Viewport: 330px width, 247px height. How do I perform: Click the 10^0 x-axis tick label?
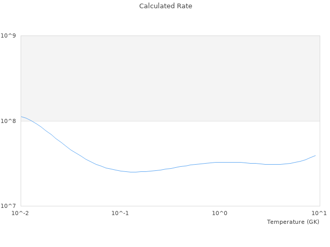click(220, 214)
